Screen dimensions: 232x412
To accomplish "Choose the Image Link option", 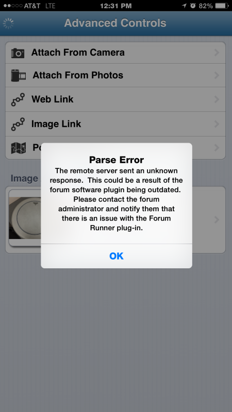I will pyautogui.click(x=115, y=124).
